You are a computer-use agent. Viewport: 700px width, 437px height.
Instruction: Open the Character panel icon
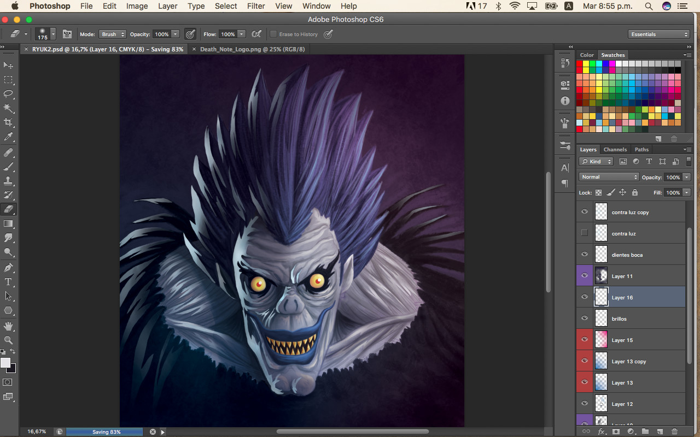click(565, 168)
